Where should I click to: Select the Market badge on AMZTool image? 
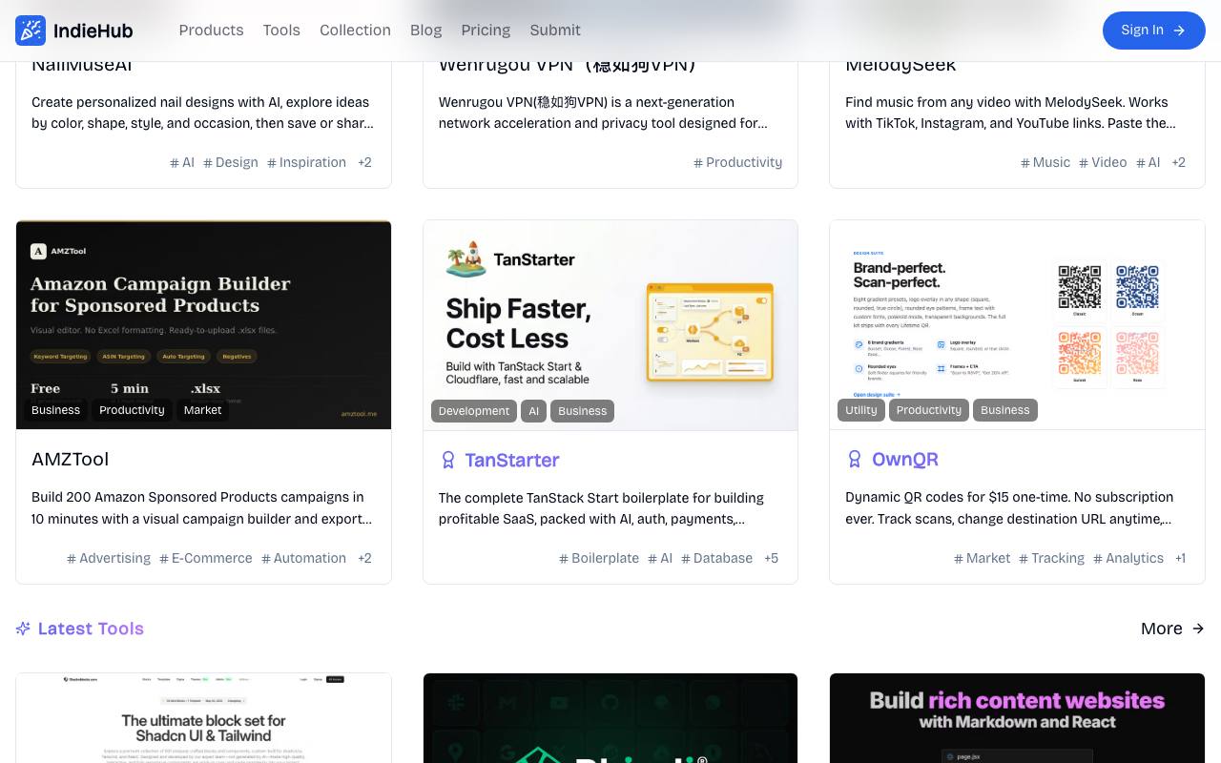pos(202,410)
